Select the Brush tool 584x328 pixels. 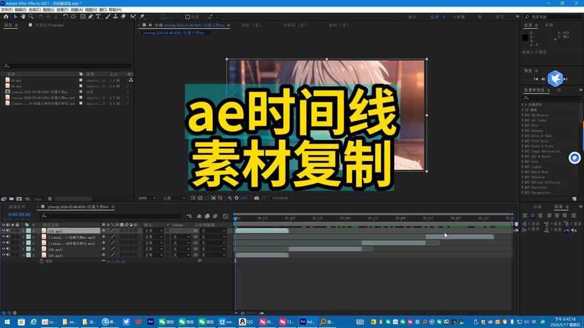(x=108, y=16)
